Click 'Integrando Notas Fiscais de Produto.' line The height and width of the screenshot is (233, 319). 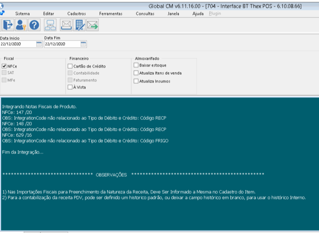click(39, 107)
